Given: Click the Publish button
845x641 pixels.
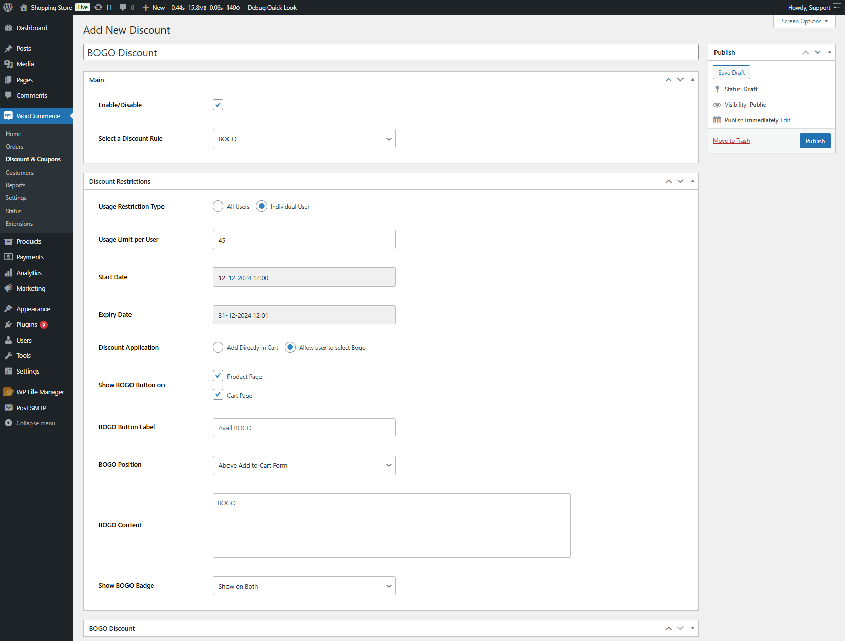Looking at the screenshot, I should [815, 141].
